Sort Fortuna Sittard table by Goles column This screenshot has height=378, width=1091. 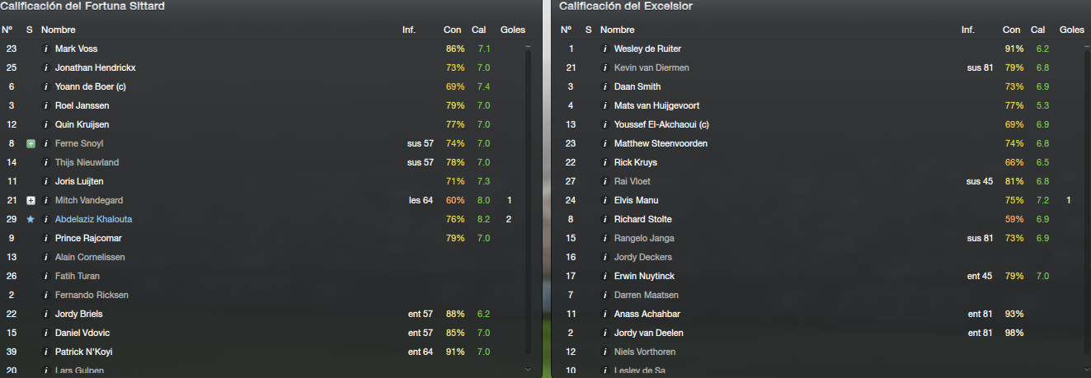tap(512, 30)
